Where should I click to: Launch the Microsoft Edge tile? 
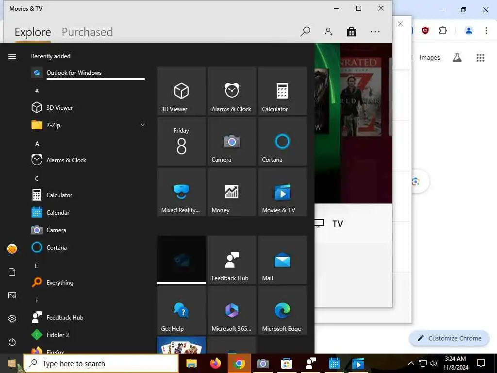282,310
